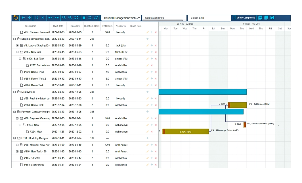The width and height of the screenshot is (302, 183).
Task: Open fullscreen view of the chart
Action: 90,18
